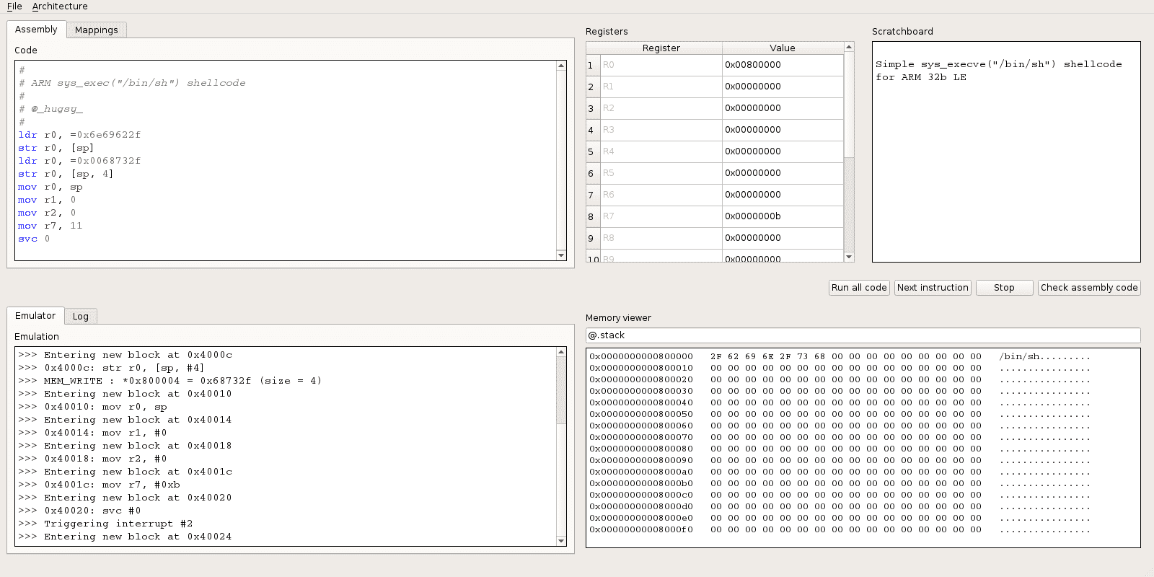
Task: Click the Value column header
Action: pos(783,48)
